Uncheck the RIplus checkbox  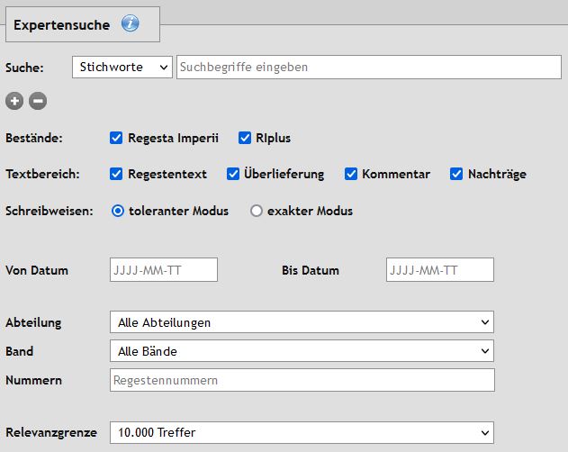coord(245,138)
